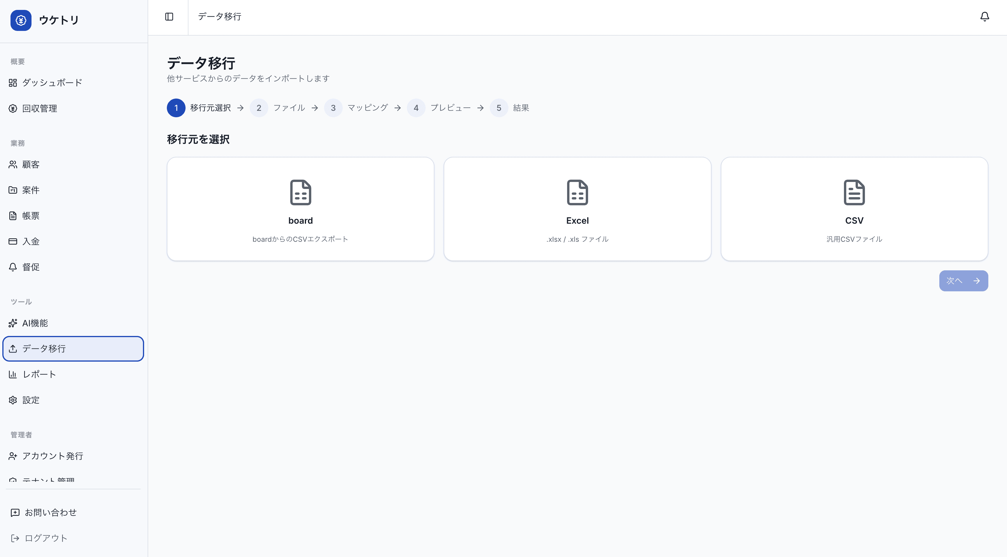Open the notifications bell icon

pyautogui.click(x=984, y=16)
